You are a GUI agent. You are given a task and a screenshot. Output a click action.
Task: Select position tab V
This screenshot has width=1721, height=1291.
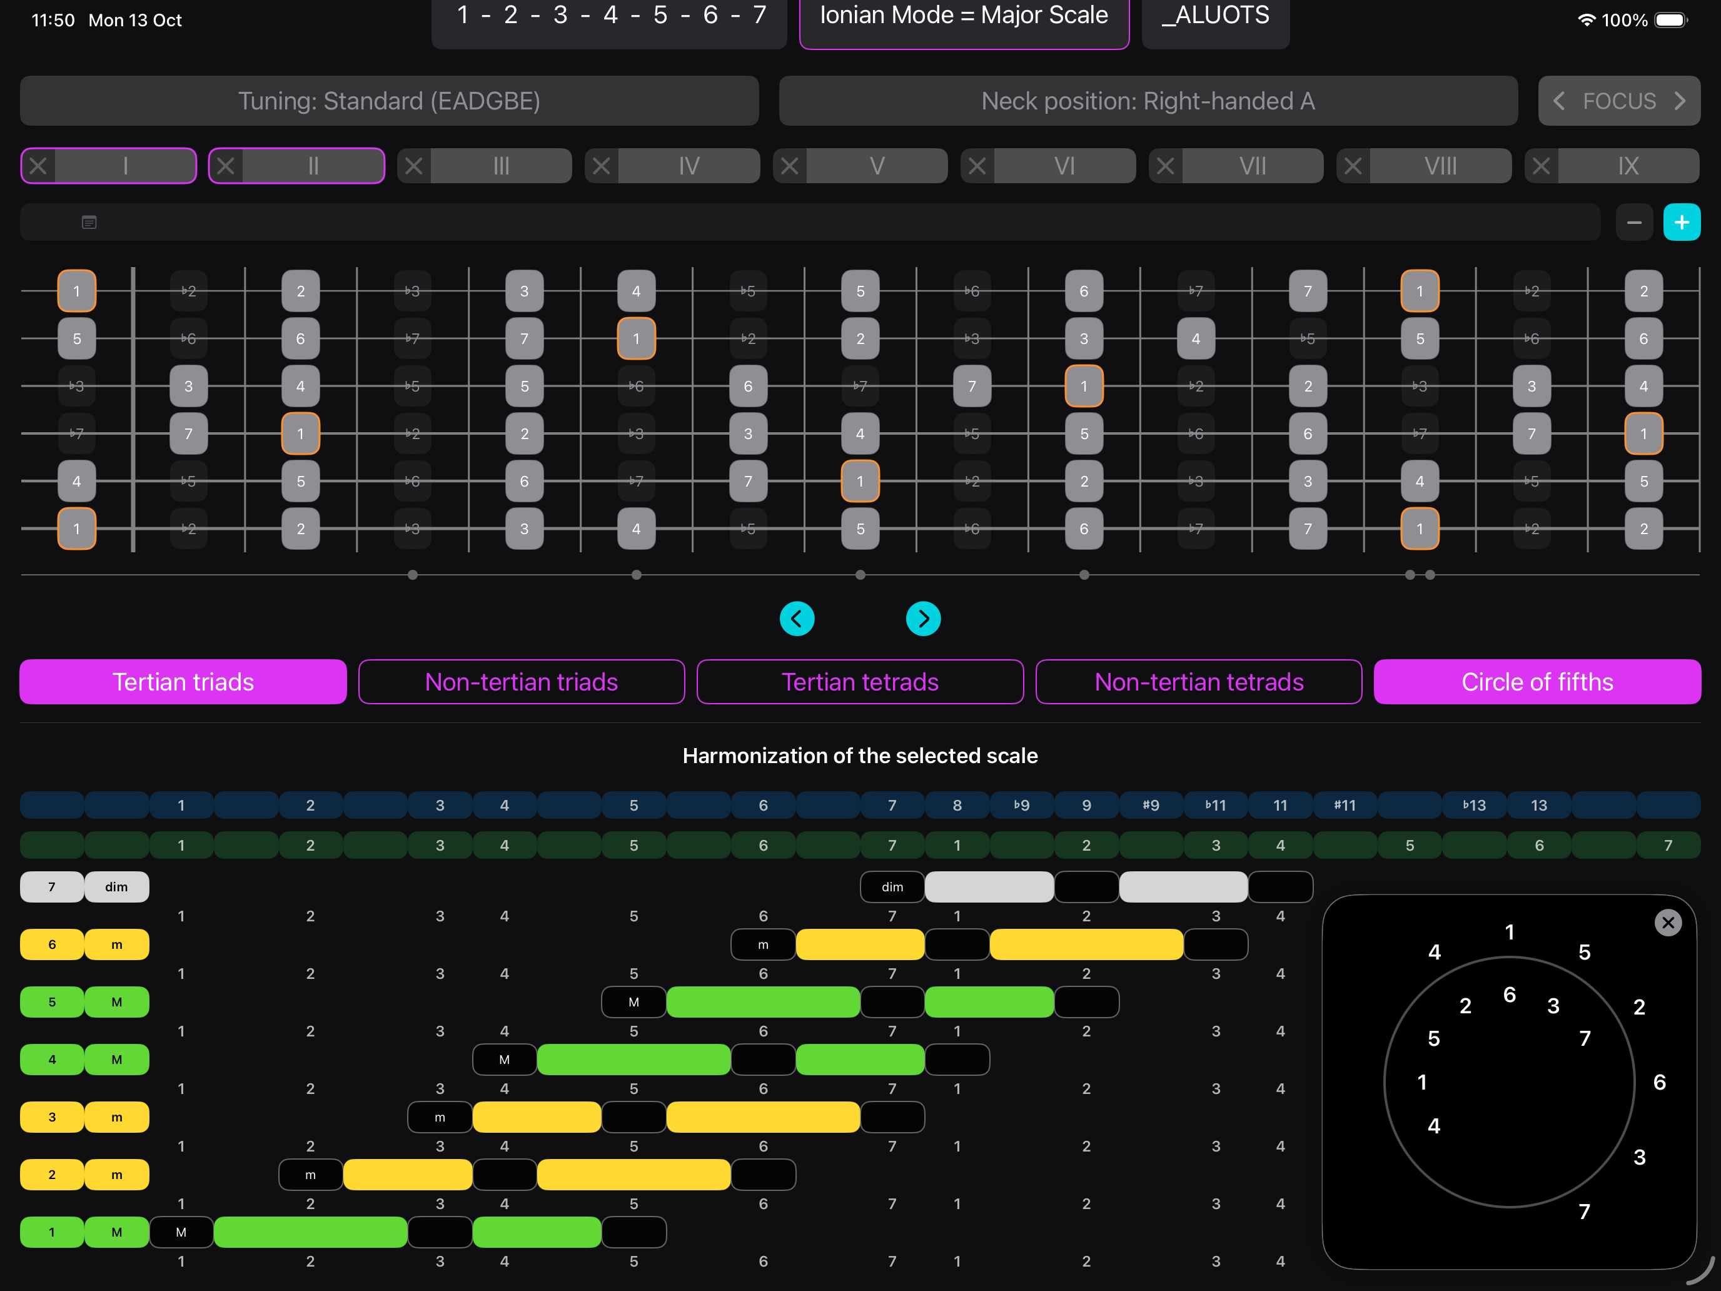pyautogui.click(x=877, y=166)
